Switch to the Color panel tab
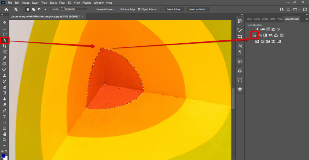The width and height of the screenshot is (309, 160). pyautogui.click(x=249, y=19)
